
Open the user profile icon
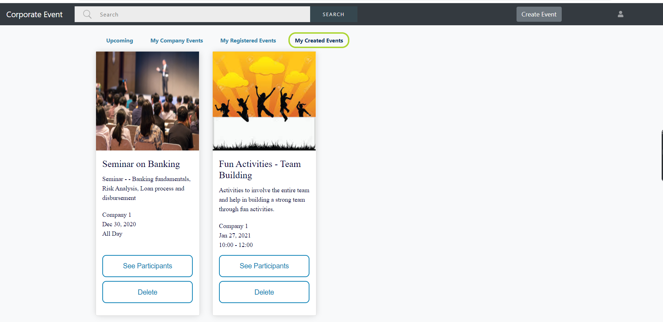620,14
